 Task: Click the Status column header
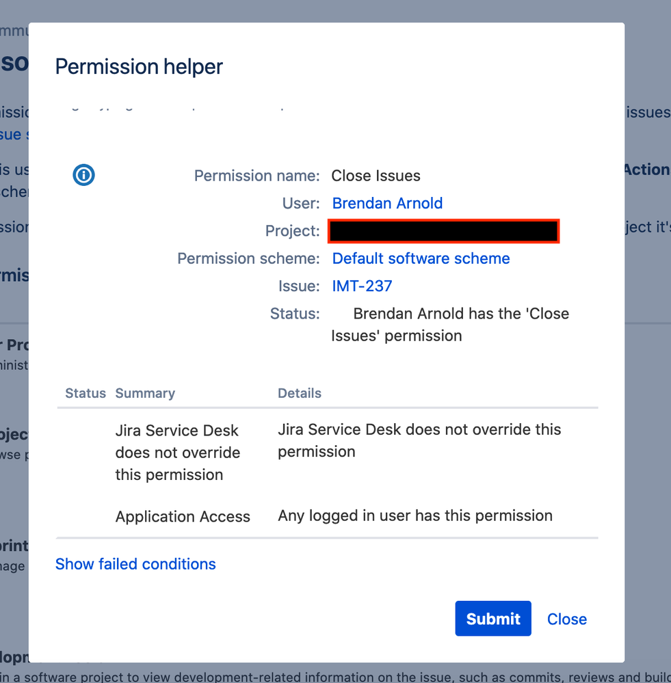coord(85,393)
